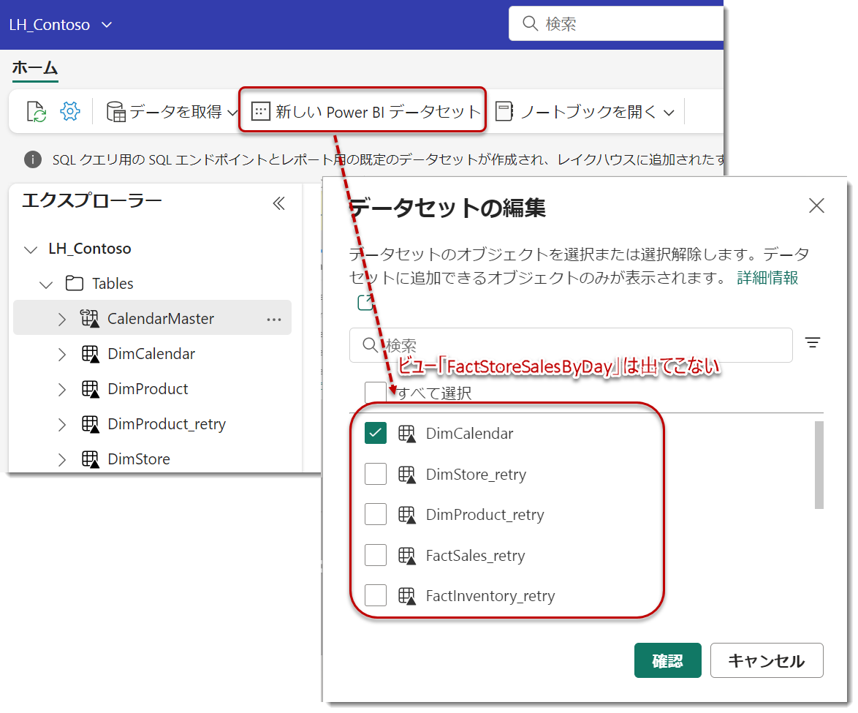Expand the DimStore table node
Viewport: 858px width, 713px height.
pyautogui.click(x=62, y=460)
